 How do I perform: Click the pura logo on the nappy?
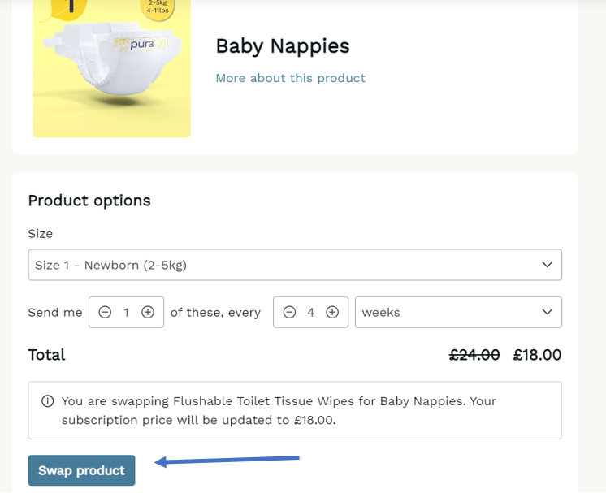[141, 44]
